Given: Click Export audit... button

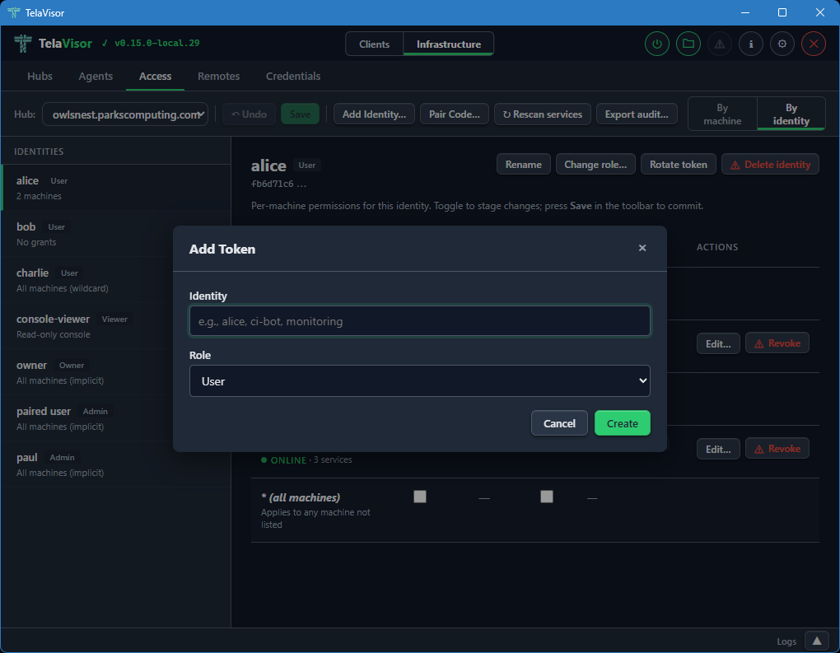Looking at the screenshot, I should tap(637, 114).
